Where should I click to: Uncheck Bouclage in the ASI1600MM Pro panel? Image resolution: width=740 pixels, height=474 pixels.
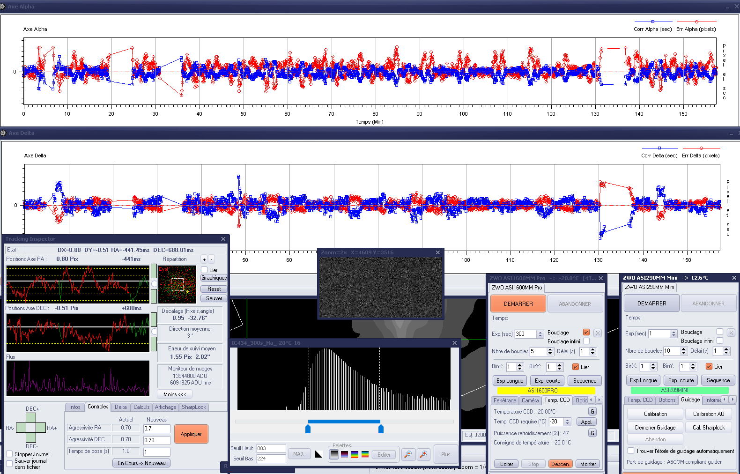pos(586,332)
